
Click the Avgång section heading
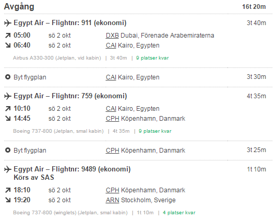(x=19, y=7)
